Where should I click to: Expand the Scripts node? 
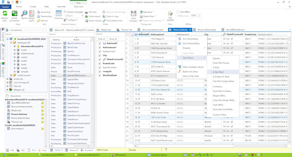pyautogui.click(x=7, y=79)
